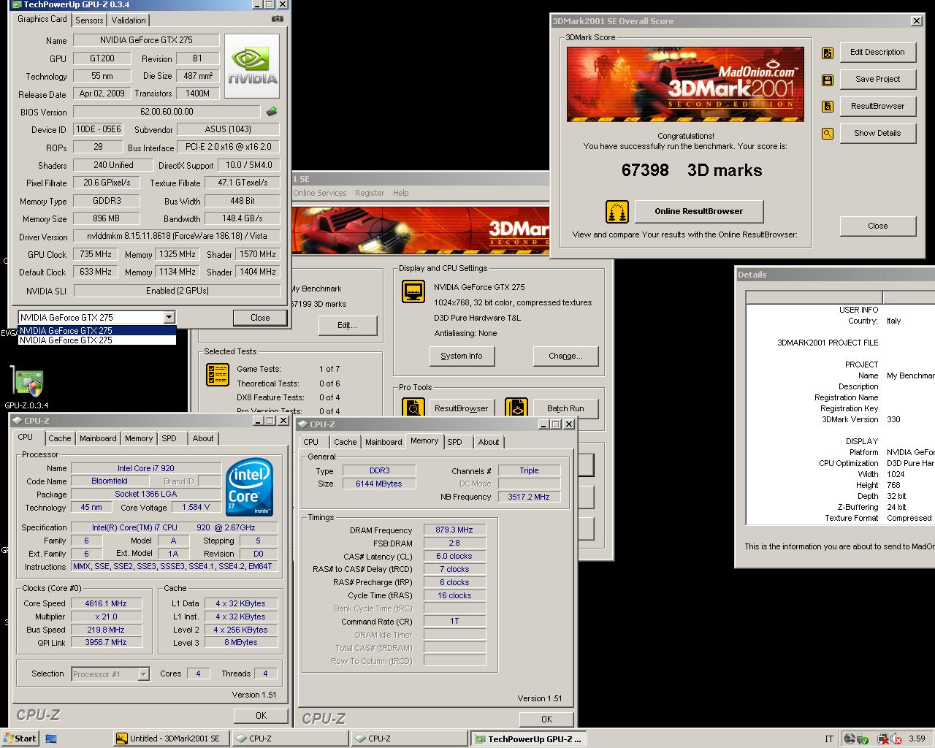935x748 pixels.
Task: Select the second NVIDIA GeForce GTX 275 list entry
Action: [97, 340]
